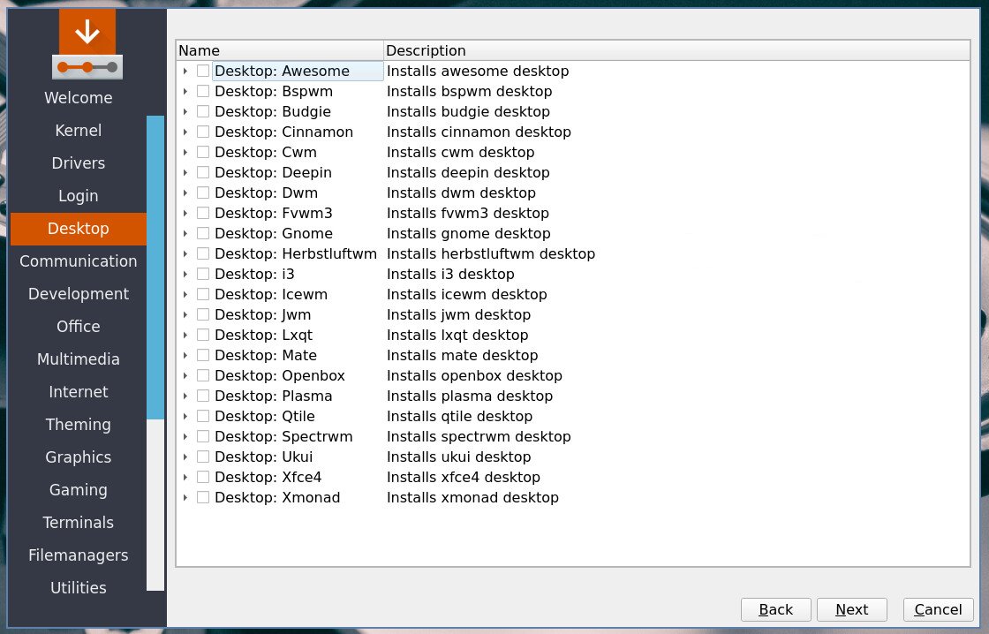This screenshot has height=634, width=989.
Task: Check the Desktop: Xfce4 checkbox
Action: (x=203, y=477)
